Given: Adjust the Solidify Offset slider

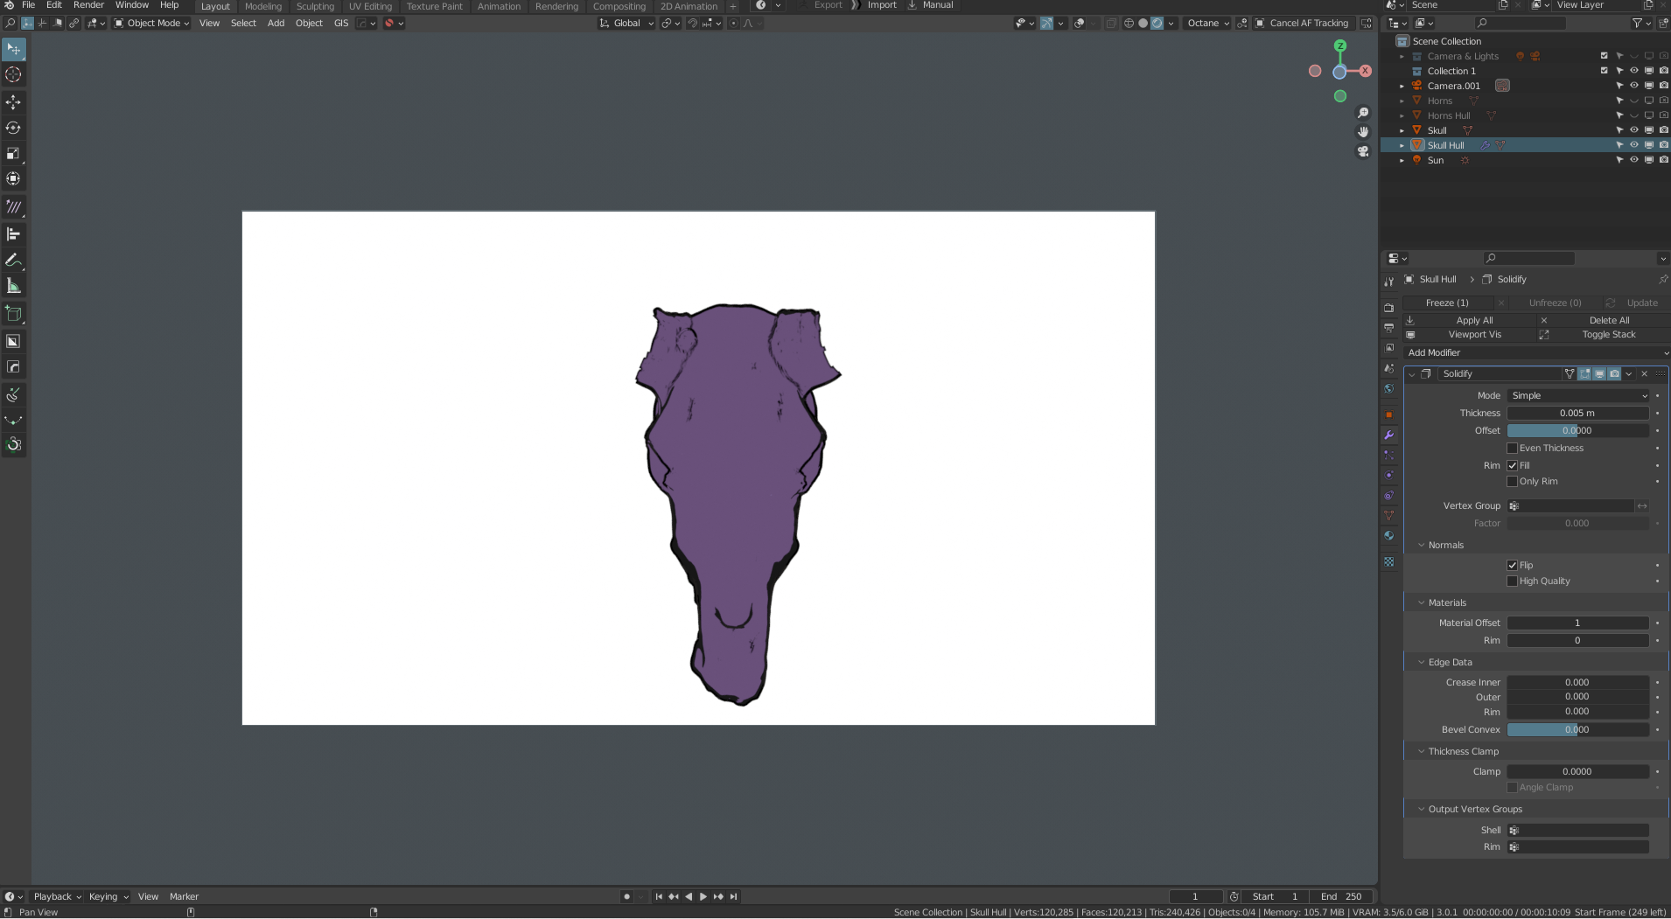Looking at the screenshot, I should [x=1577, y=431].
